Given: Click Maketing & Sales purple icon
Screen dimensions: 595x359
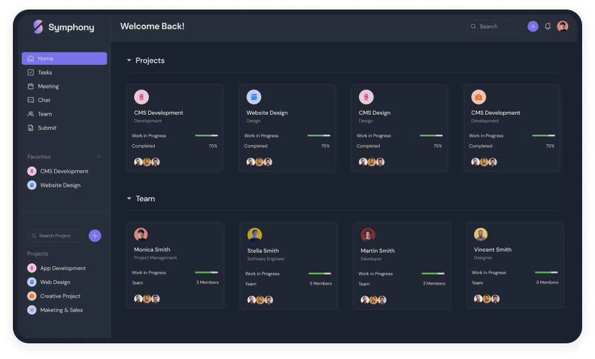Looking at the screenshot, I should [32, 310].
